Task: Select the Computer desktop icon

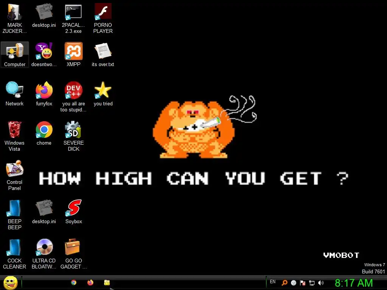Action: (15, 54)
